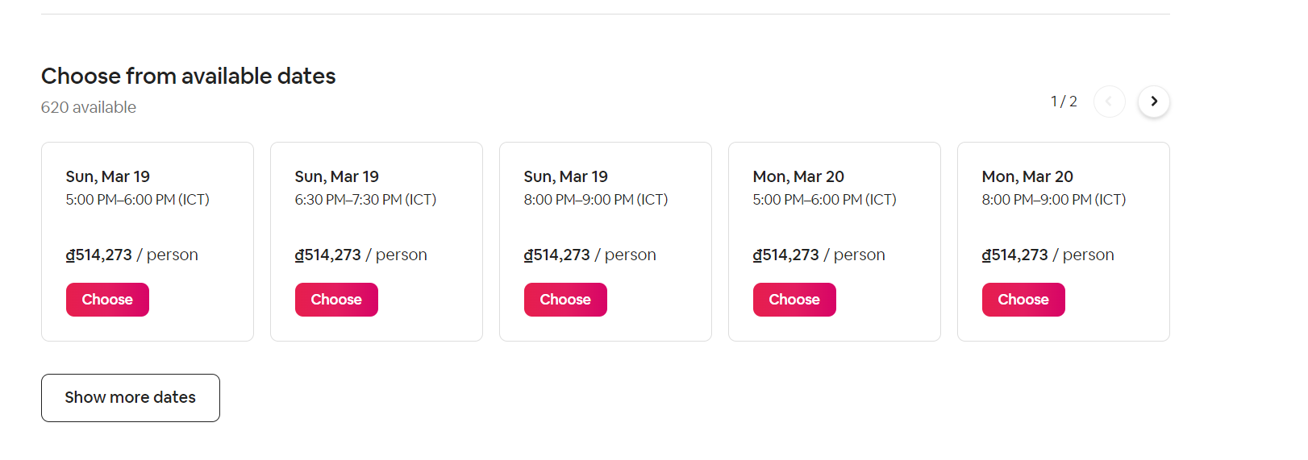Click the price in the last date card
This screenshot has width=1308, height=460.
click(x=1015, y=255)
